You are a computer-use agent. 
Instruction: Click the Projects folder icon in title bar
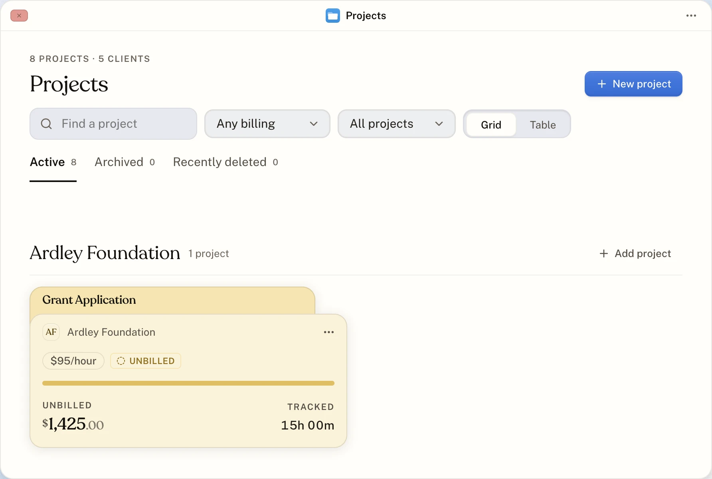[x=332, y=16]
